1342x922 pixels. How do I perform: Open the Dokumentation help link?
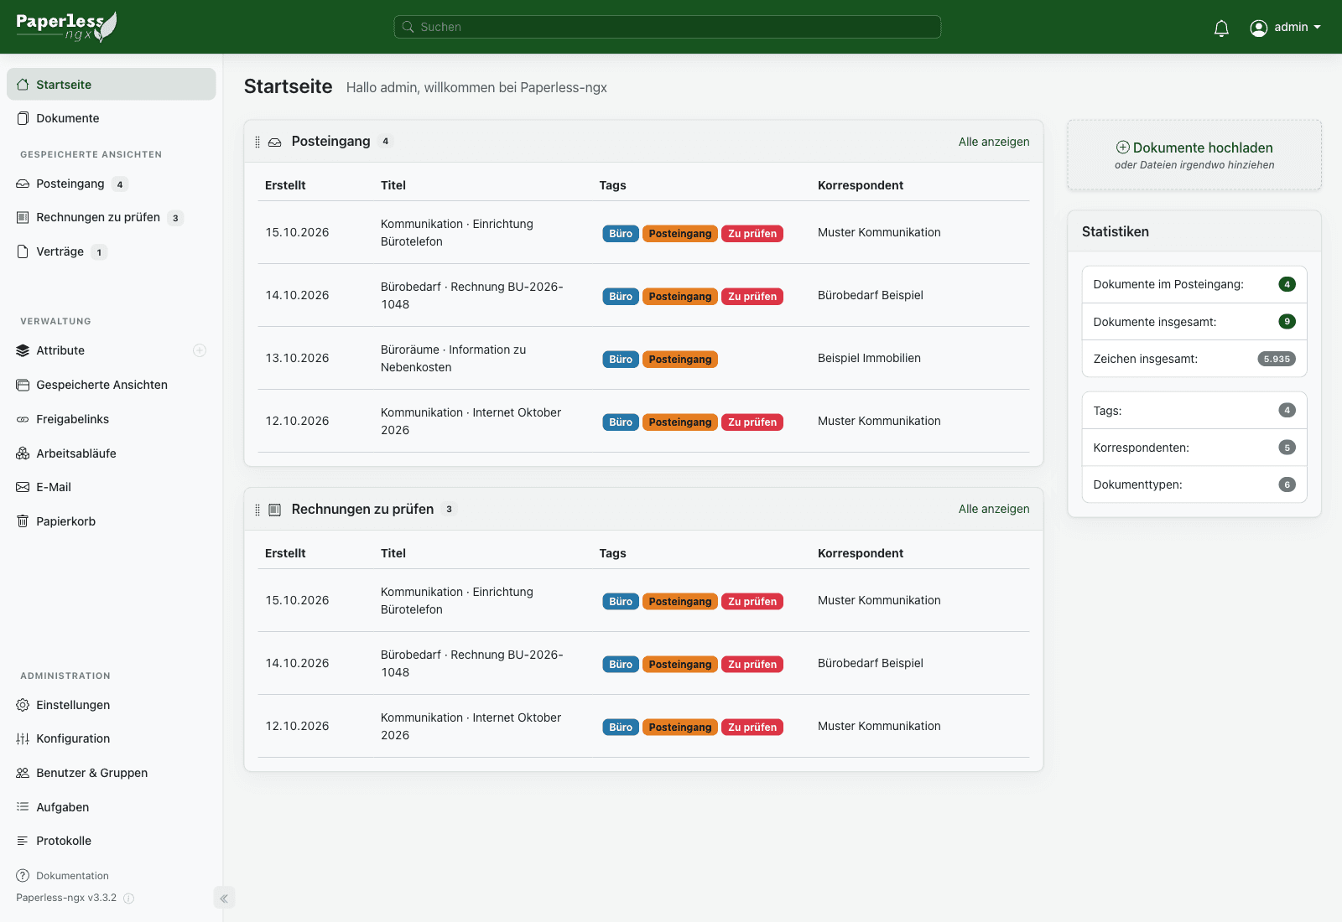click(63, 876)
